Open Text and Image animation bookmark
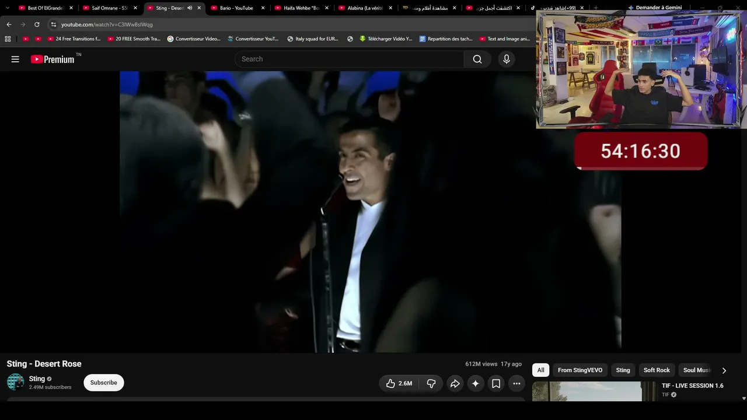Screen dimensions: 747x420 pyautogui.click(x=505, y=39)
